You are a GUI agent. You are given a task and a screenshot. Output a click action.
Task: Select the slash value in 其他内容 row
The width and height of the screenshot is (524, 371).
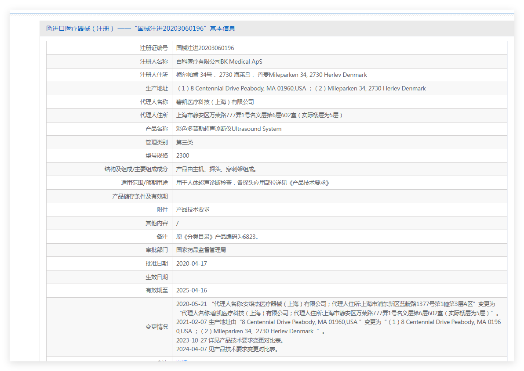(178, 223)
